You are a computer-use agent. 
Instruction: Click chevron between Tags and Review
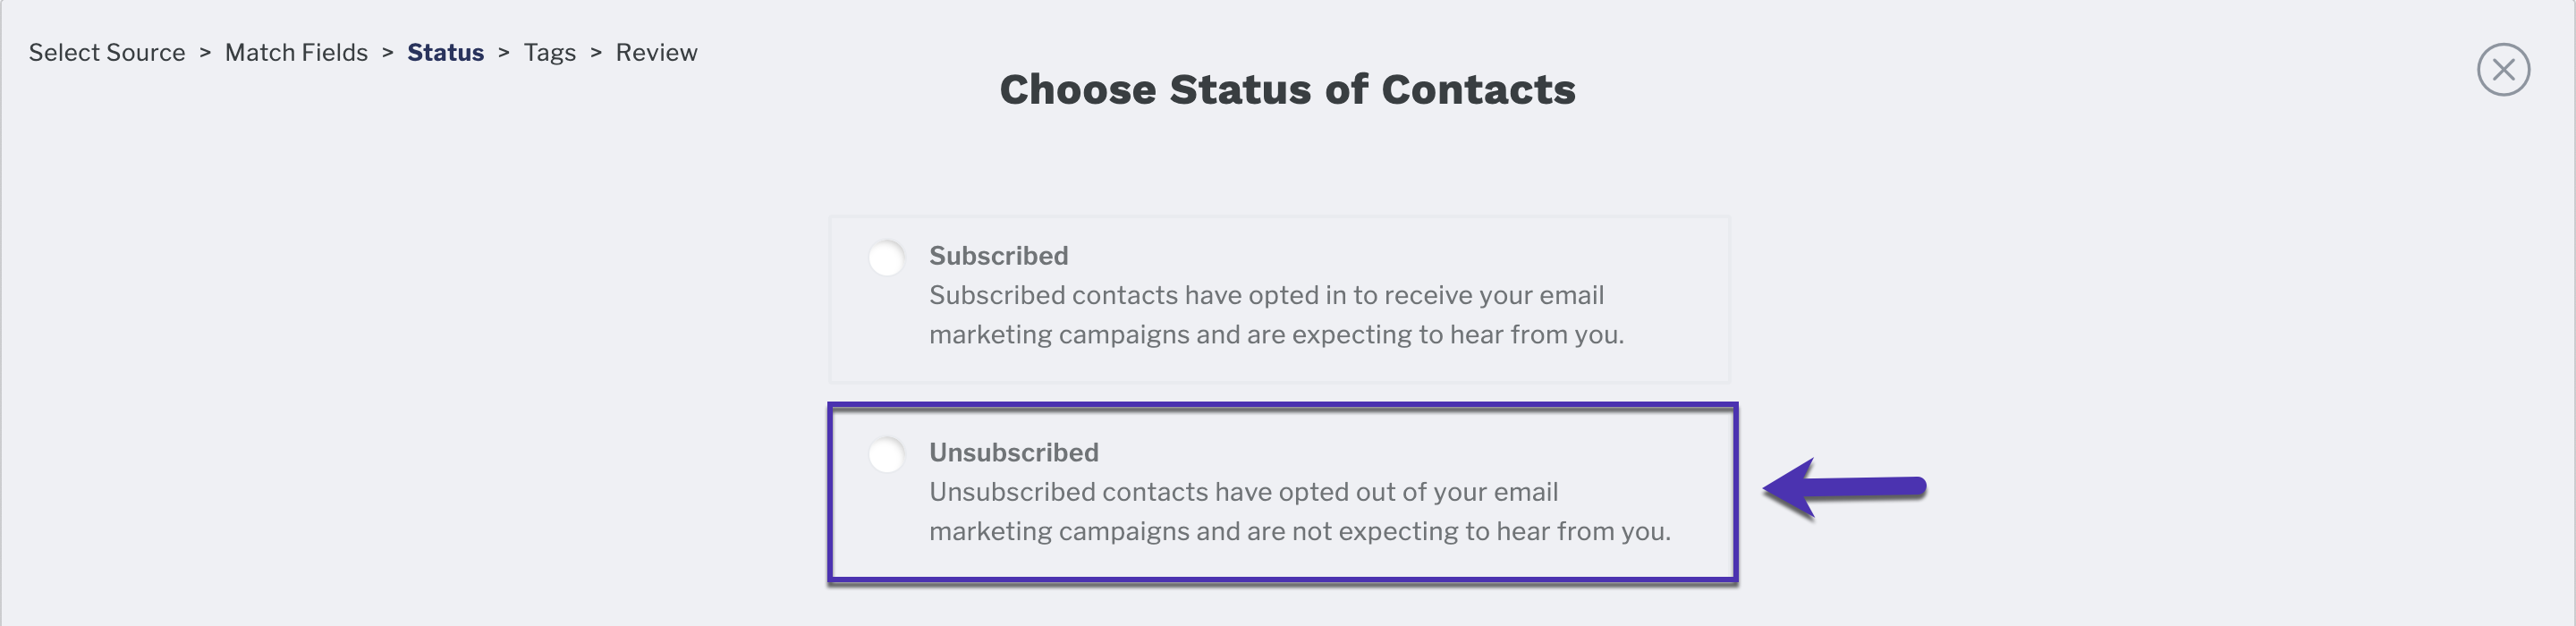(596, 53)
